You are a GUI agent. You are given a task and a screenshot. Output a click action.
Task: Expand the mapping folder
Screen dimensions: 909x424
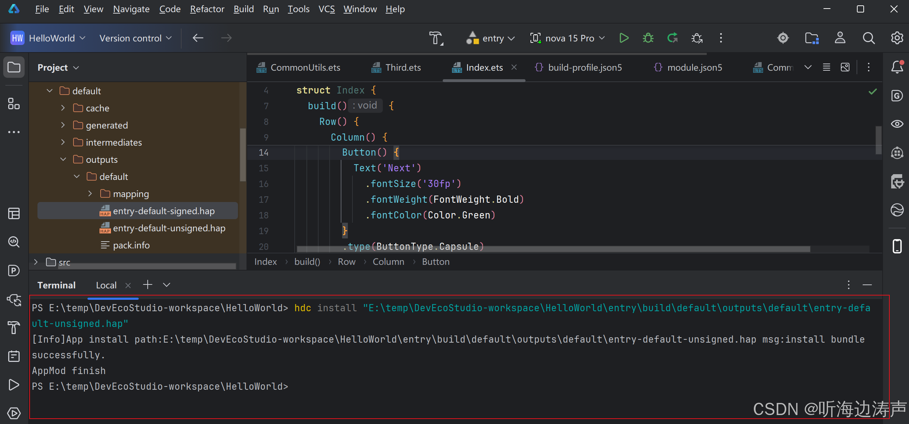click(90, 193)
